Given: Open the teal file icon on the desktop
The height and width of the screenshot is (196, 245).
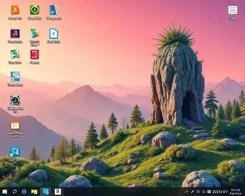Looking at the screenshot, I should pos(54,33).
